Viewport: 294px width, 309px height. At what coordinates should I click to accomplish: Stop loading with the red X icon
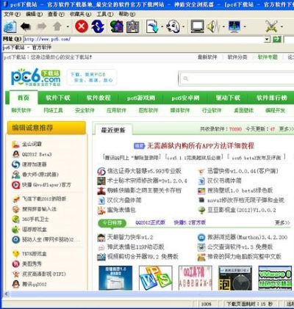point(82,26)
